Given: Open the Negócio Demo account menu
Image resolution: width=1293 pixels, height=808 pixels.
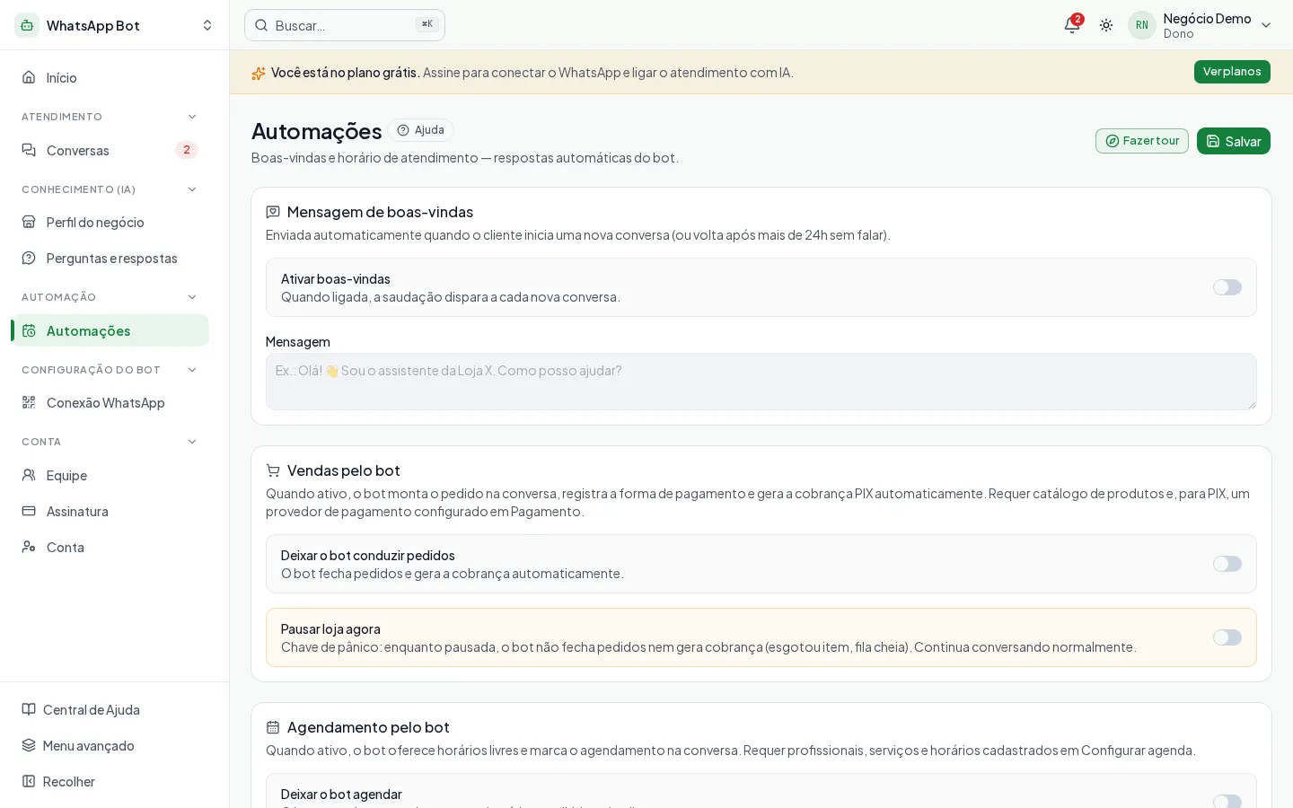Looking at the screenshot, I should [x=1201, y=25].
